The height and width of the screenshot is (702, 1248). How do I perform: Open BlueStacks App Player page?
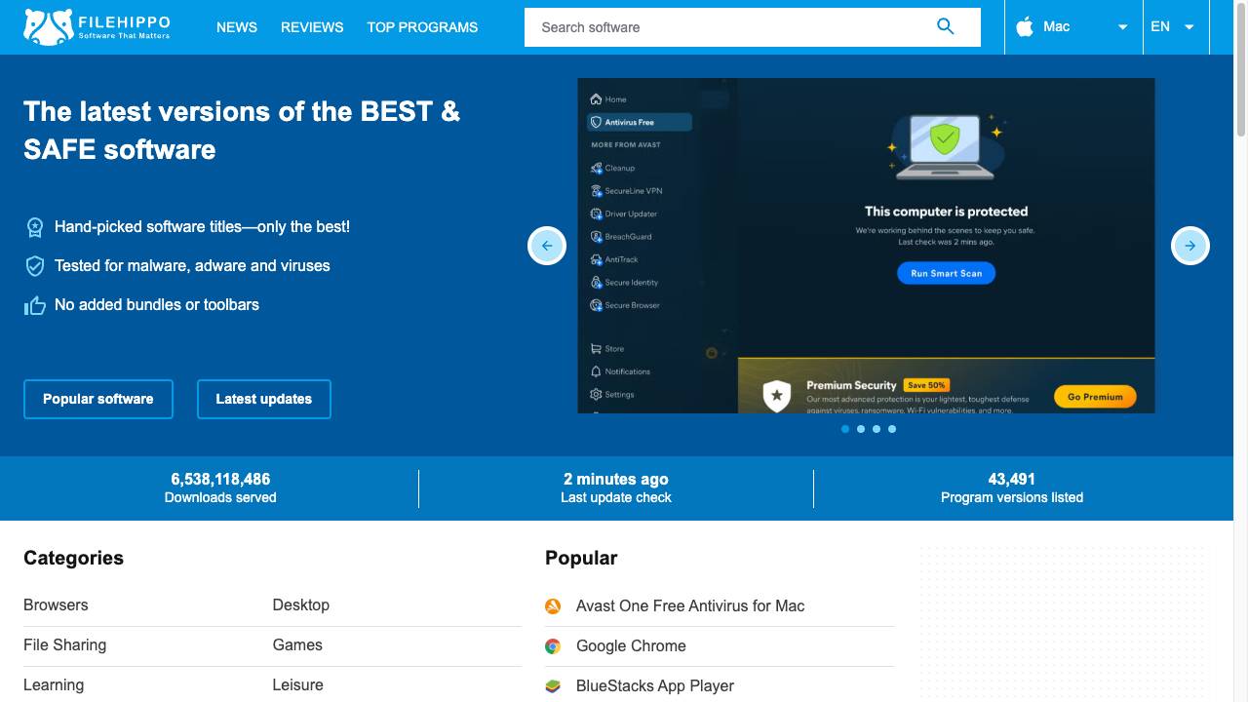[x=655, y=685]
